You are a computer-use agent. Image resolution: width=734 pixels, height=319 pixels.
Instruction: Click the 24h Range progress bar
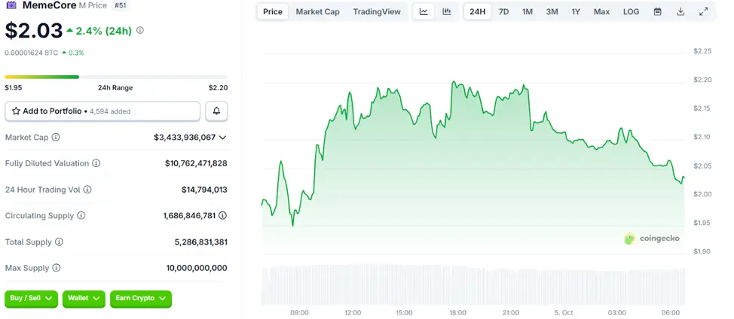click(116, 77)
